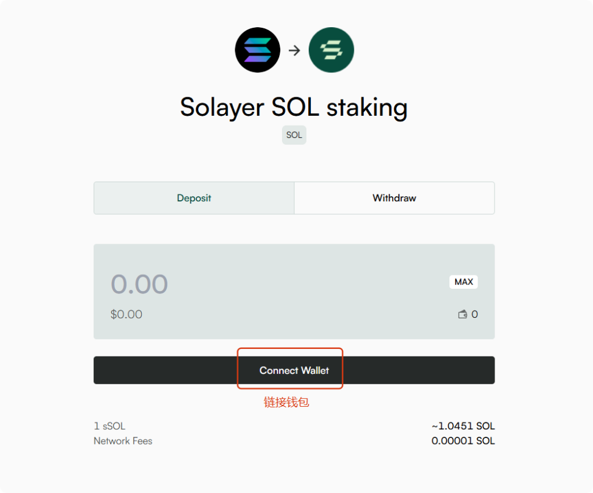Screen dimensions: 593x493
Task: Click the ~1.0451 SOL exchange rate value
Action: click(463, 426)
